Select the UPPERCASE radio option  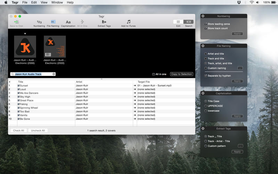tap(206, 106)
